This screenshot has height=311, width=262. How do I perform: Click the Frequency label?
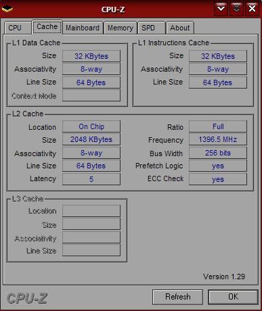click(166, 140)
